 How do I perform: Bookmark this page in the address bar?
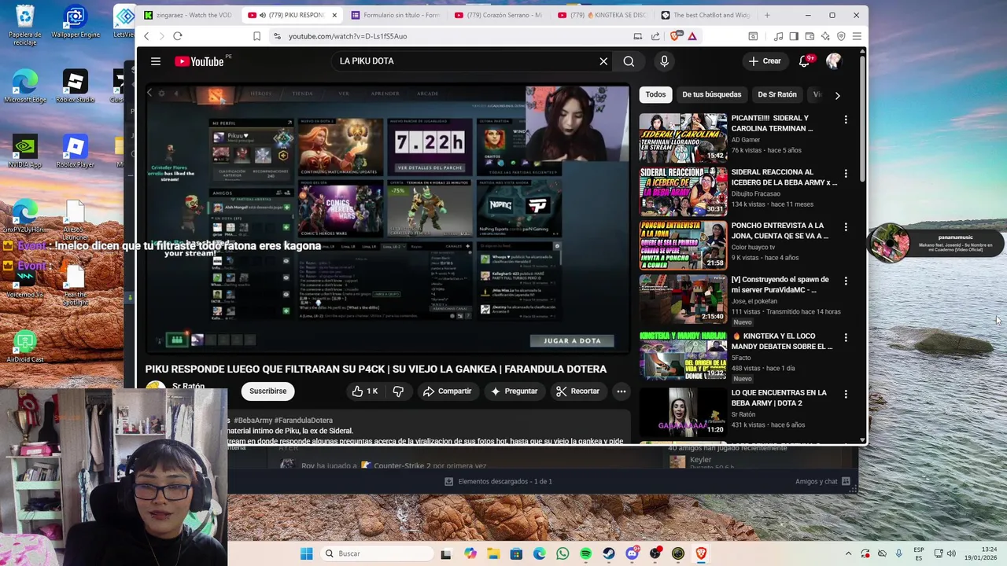[x=256, y=36]
